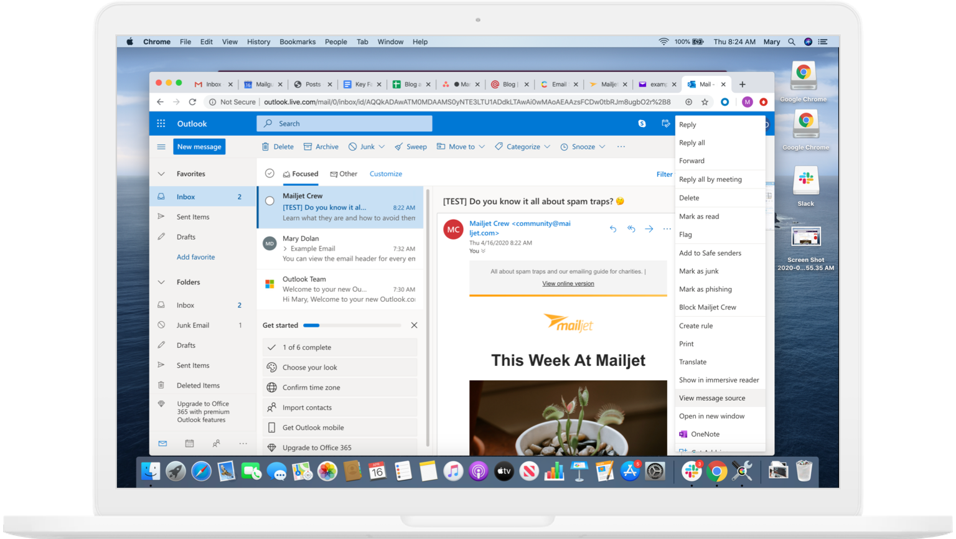The height and width of the screenshot is (539, 956).
Task: Collapse the Favorites section
Action: (161, 174)
